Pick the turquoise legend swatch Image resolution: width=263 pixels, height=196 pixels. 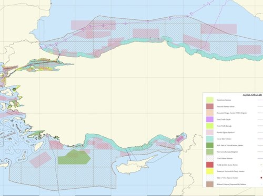coord(210,139)
